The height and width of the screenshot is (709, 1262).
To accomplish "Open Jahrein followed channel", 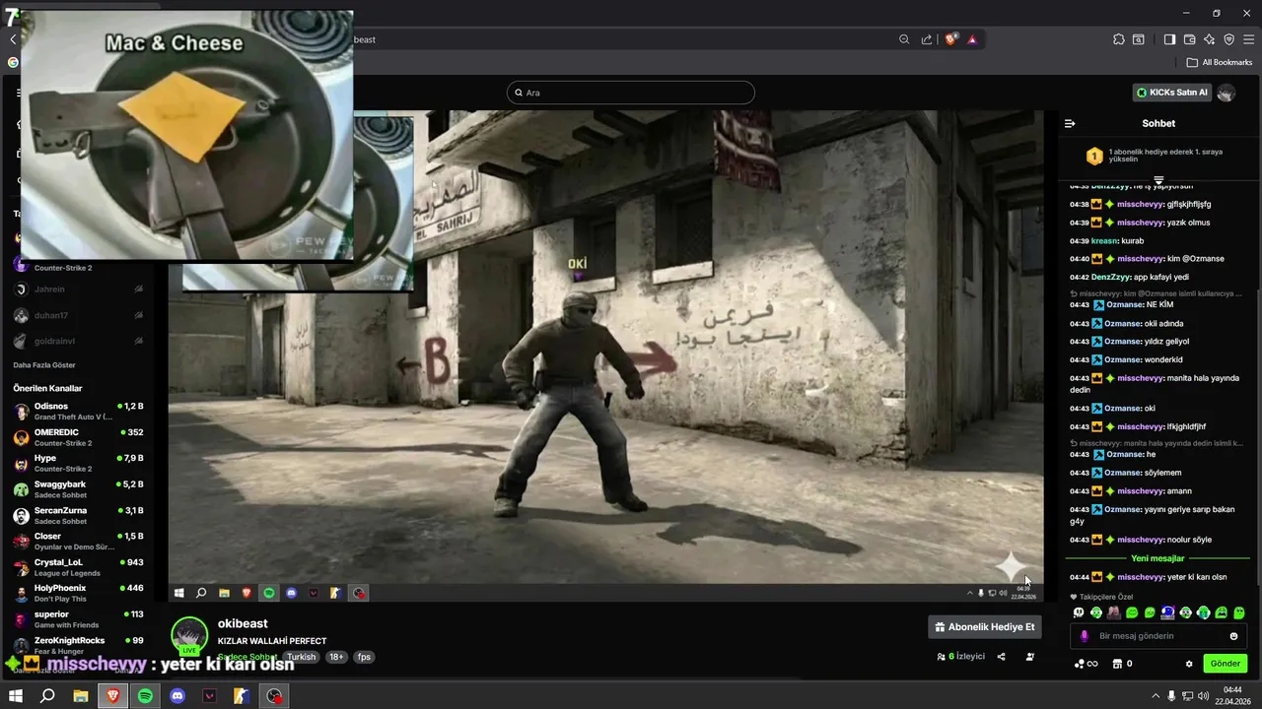I will pyautogui.click(x=79, y=290).
